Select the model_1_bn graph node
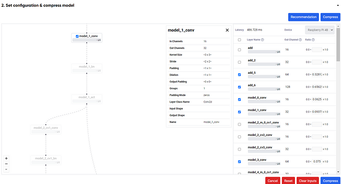Viewport: 341px width, 184px height. (87, 68)
